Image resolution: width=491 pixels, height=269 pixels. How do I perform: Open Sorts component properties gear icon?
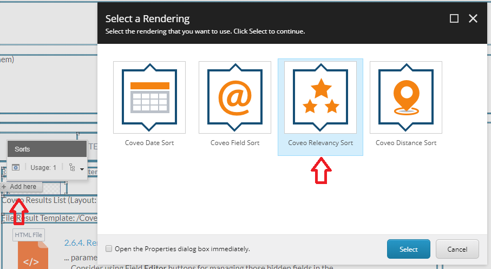pyautogui.click(x=16, y=168)
